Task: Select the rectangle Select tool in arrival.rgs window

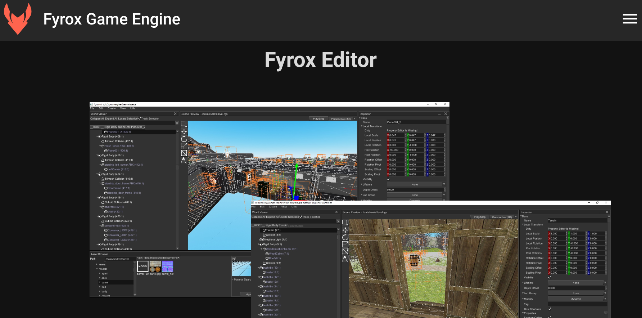Action: (184, 125)
